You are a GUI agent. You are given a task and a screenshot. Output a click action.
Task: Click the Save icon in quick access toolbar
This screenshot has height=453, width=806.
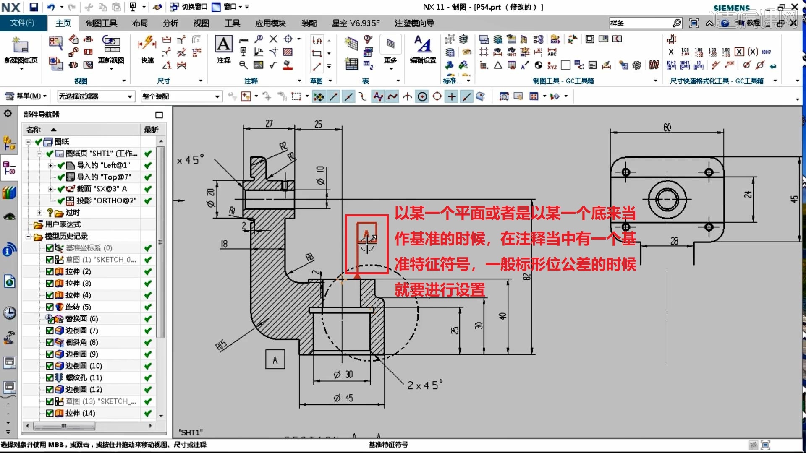click(33, 7)
